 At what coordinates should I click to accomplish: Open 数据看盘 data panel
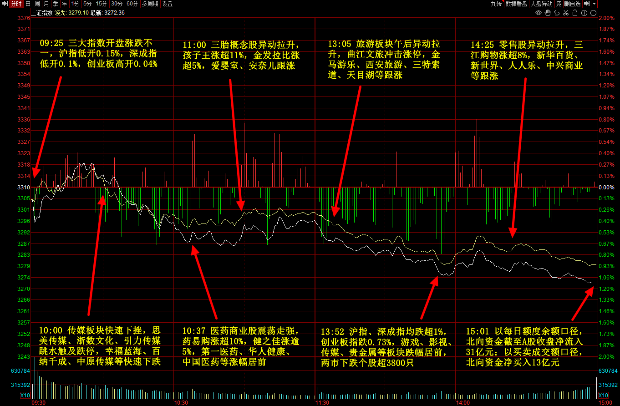[x=516, y=4]
